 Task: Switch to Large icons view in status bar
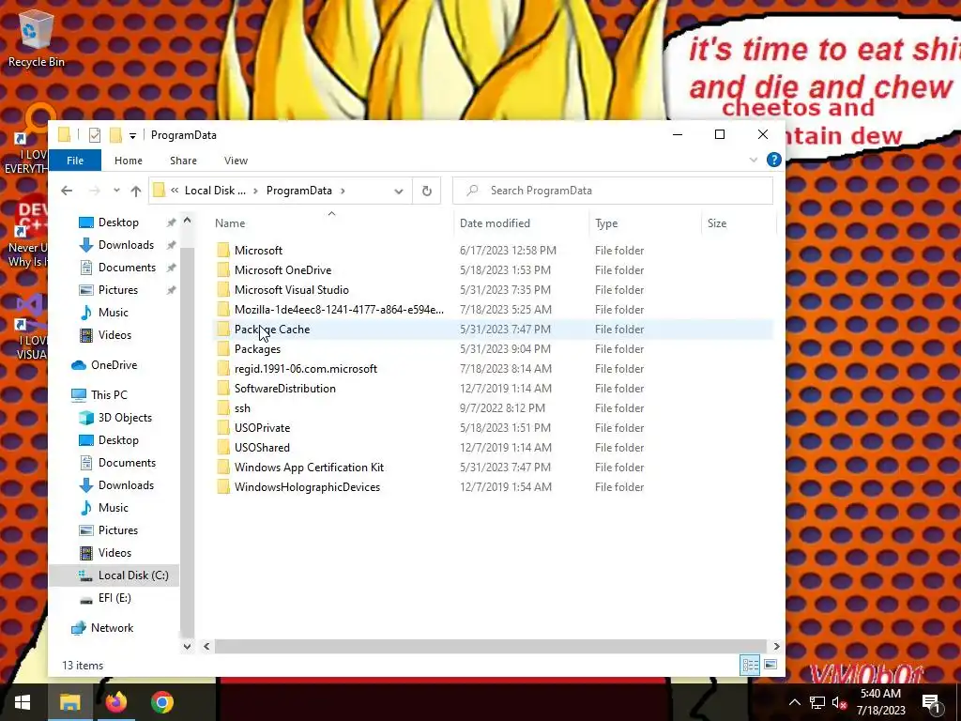pos(770,665)
